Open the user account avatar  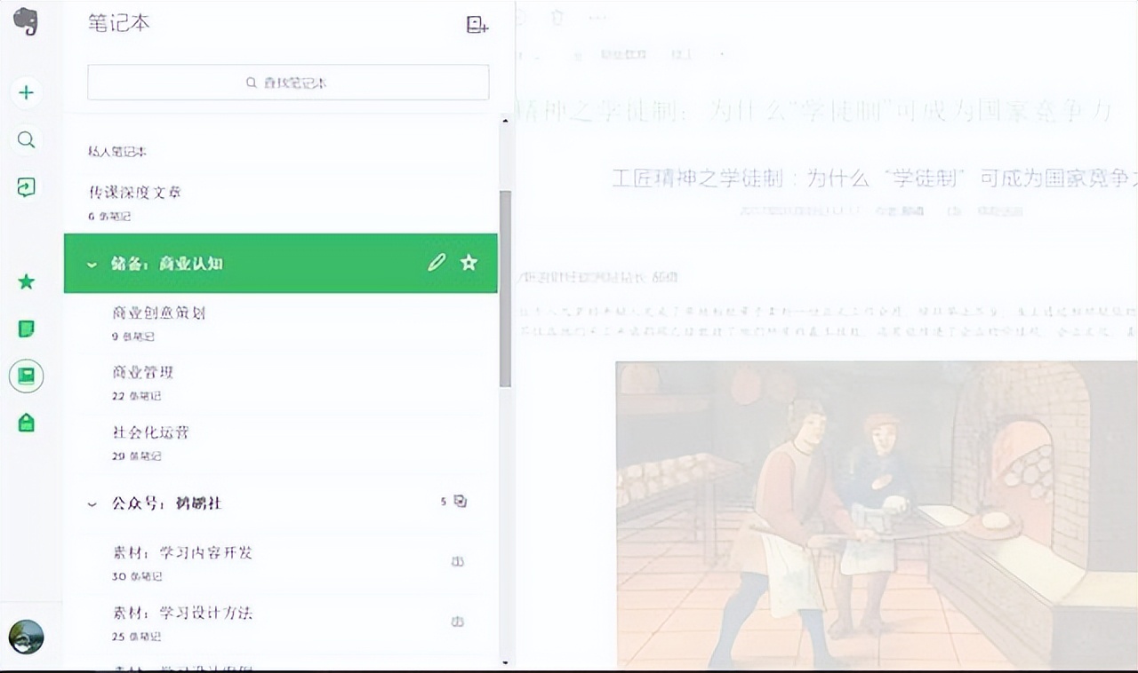pyautogui.click(x=27, y=637)
